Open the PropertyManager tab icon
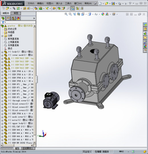Image resolution: width=148 pixels, height=154 pixels. [x=8, y=18]
